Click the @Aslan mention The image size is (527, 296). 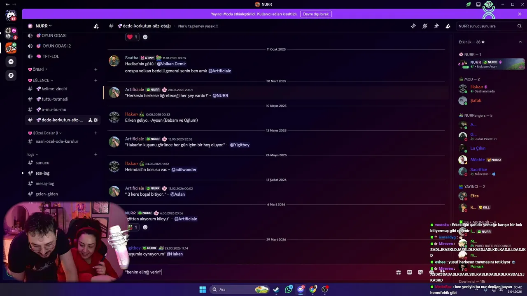tap(177, 194)
